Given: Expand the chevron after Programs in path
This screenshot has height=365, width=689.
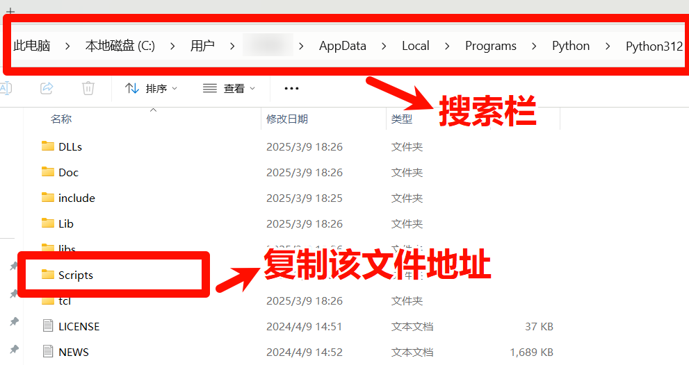Looking at the screenshot, I should (534, 46).
